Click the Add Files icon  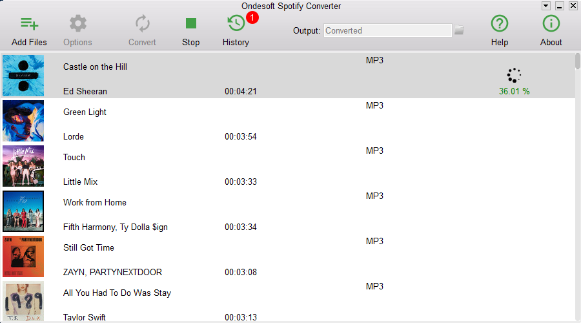[x=29, y=24]
